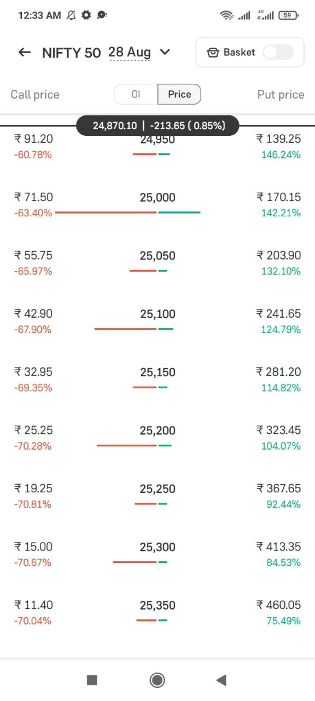Tap the 25,100 strike row
The image size is (315, 701).
pyautogui.click(x=157, y=321)
